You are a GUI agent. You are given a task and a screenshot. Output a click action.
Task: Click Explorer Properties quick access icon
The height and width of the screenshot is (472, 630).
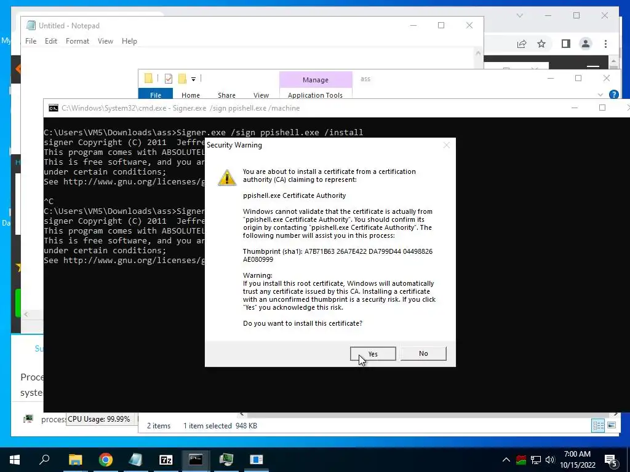point(169,79)
